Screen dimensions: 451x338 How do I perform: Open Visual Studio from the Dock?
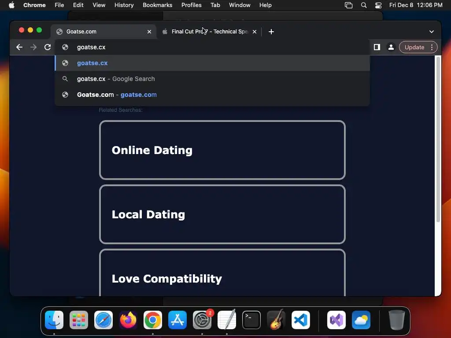click(336, 320)
